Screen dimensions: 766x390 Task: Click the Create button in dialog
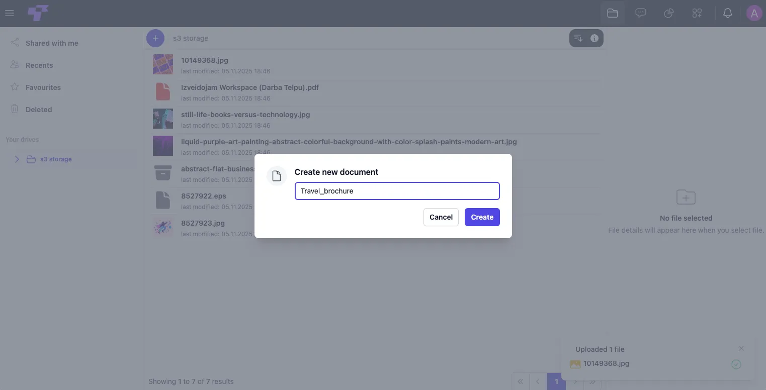coord(482,217)
